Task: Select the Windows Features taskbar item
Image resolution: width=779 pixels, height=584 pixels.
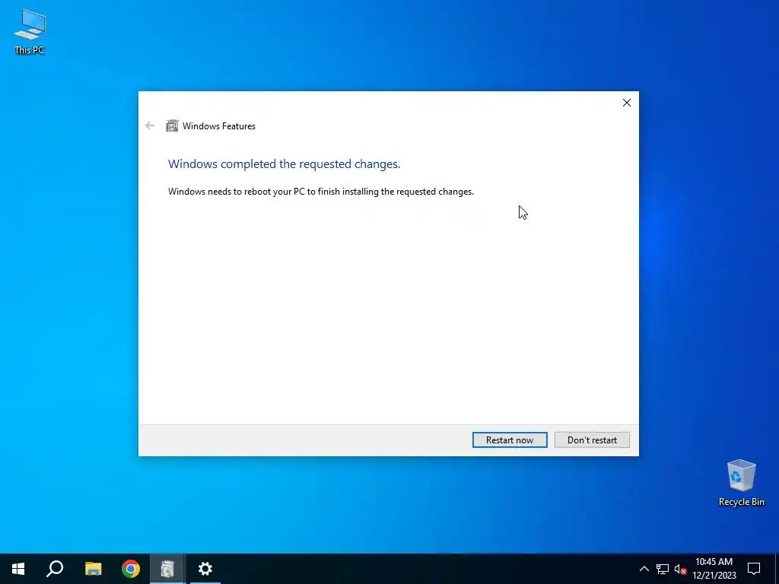Action: tap(168, 569)
